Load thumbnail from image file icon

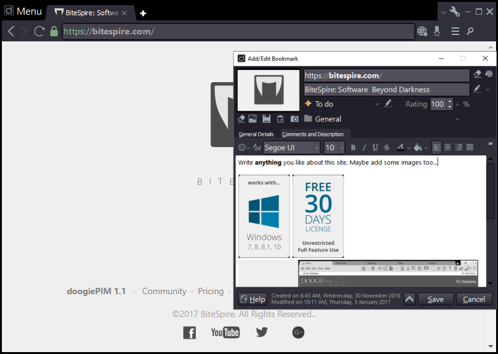252,119
